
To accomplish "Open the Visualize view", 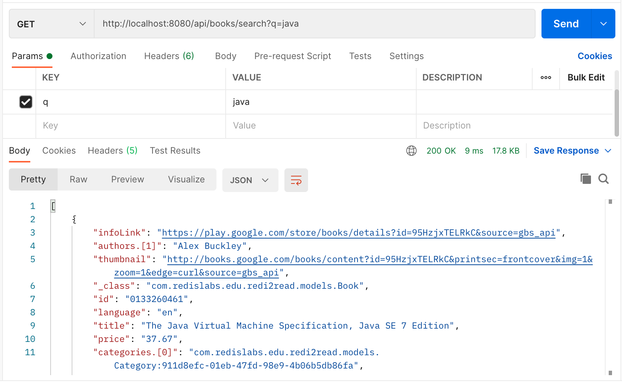I will click(x=186, y=179).
